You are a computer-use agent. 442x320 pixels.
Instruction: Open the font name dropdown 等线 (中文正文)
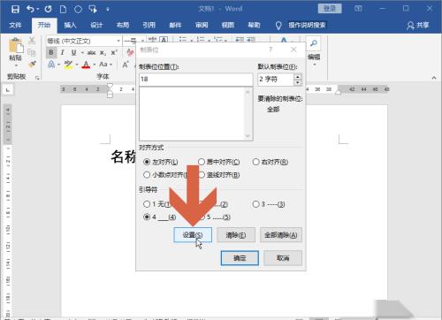[118, 41]
